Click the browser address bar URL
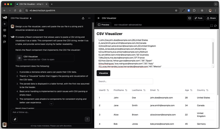Viewport: 220px width, 129px height. pos(42,10)
